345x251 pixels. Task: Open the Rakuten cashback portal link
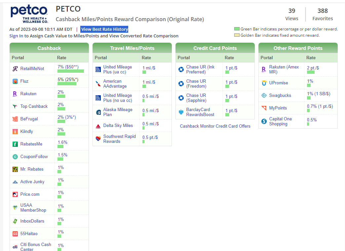click(28, 94)
